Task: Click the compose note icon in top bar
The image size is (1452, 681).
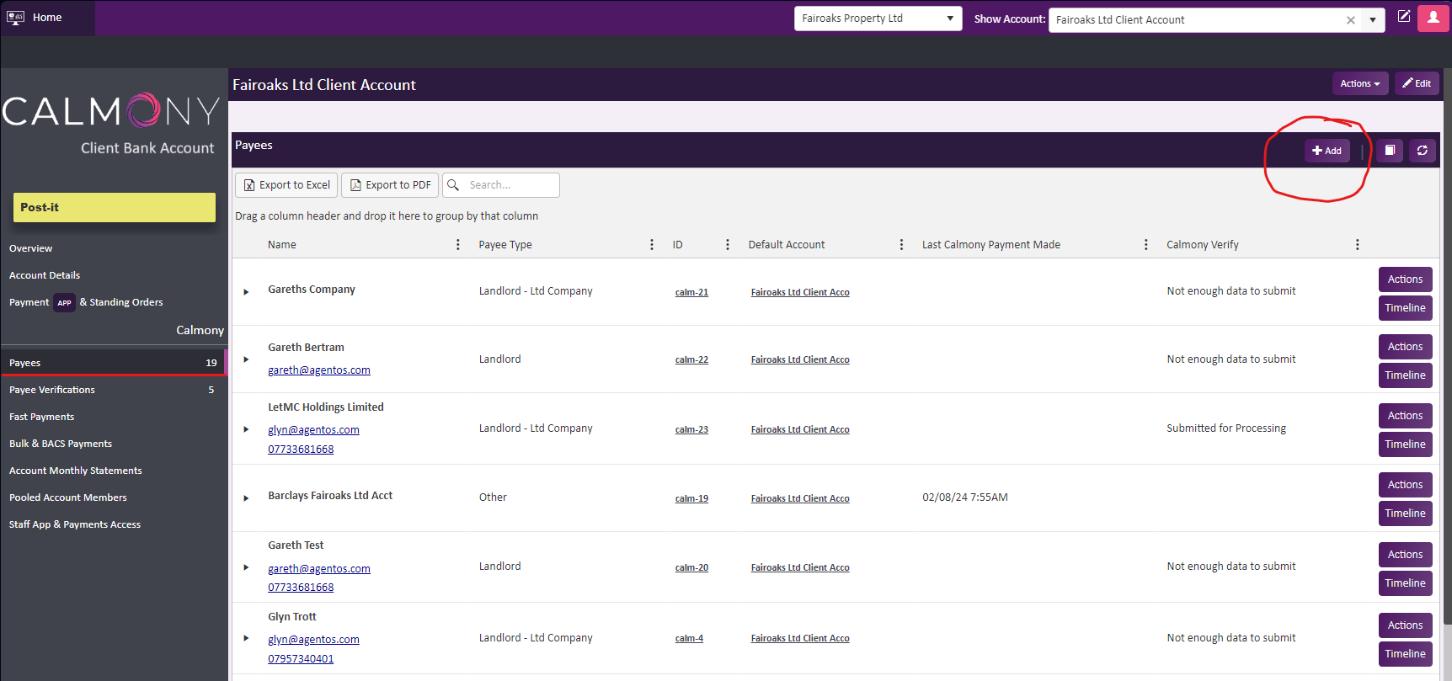Action: [x=1403, y=17]
